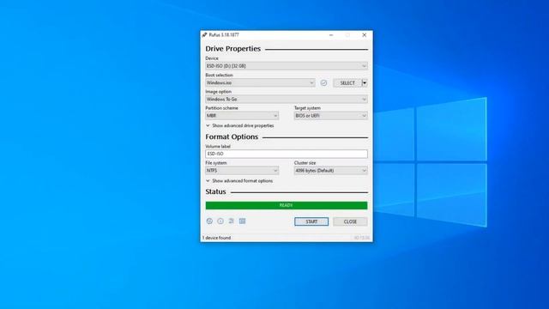549x309 pixels.
Task: Click the CLOSE button
Action: [x=350, y=221]
